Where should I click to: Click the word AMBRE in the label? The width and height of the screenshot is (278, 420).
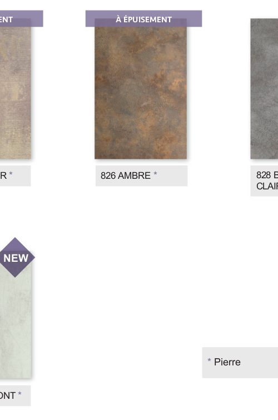[134, 175]
